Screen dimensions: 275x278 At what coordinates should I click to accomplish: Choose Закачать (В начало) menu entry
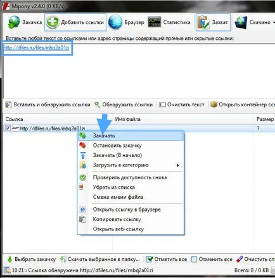[131, 155]
